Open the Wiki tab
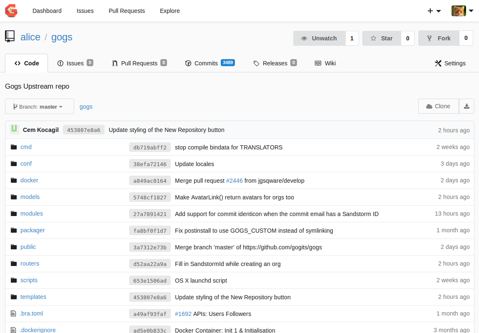Image resolution: width=479 pixels, height=333 pixels. (325, 63)
